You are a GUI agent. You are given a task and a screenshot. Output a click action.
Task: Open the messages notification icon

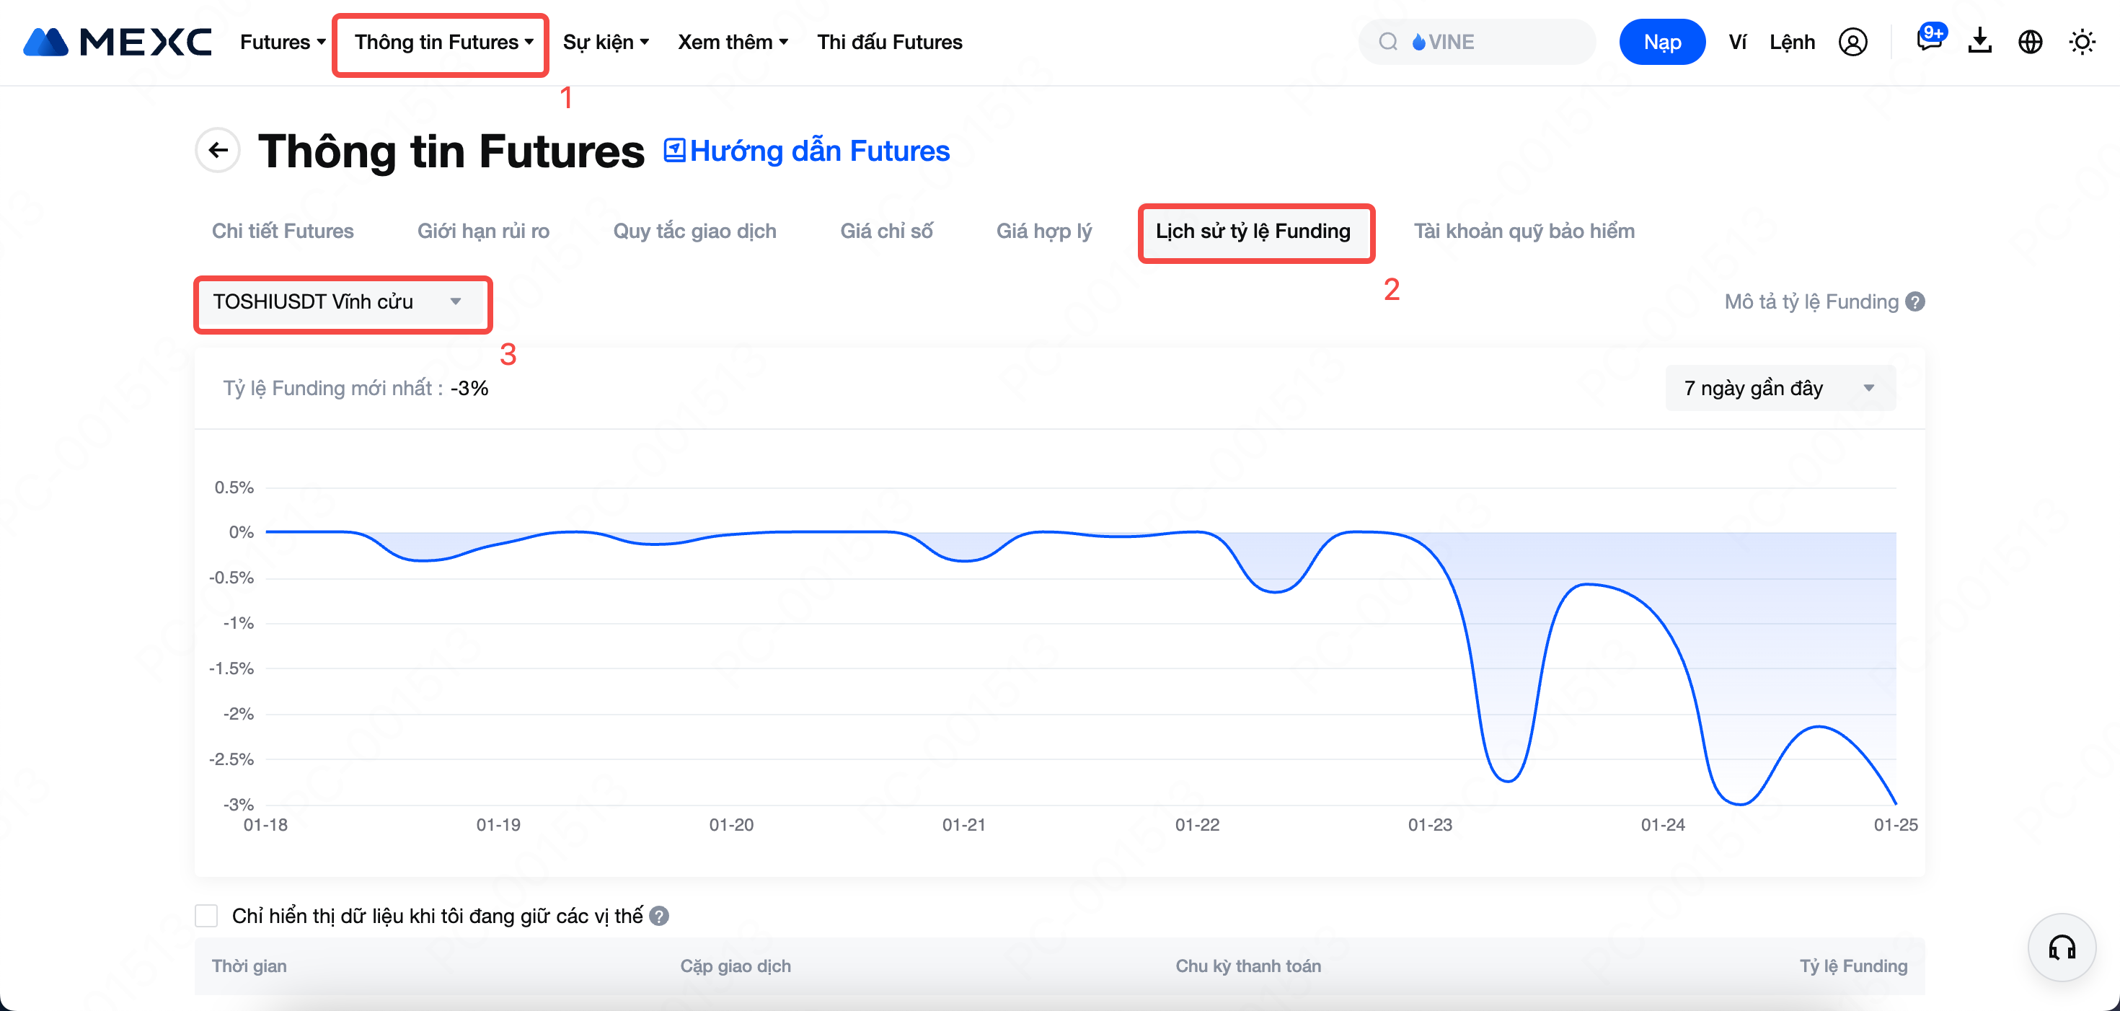(1928, 40)
